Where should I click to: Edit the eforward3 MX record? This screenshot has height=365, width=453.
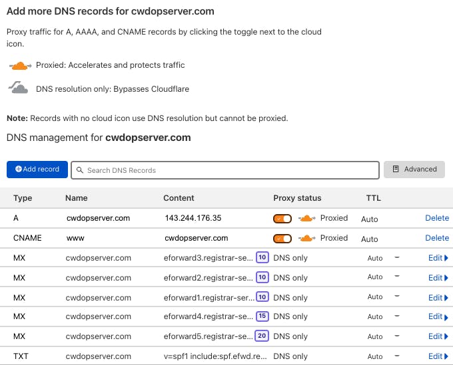[x=438, y=258]
